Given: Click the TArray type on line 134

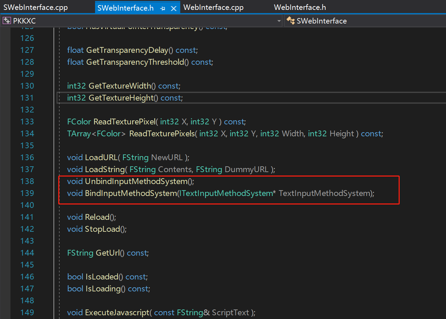Looking at the screenshot, I should click(x=79, y=134).
